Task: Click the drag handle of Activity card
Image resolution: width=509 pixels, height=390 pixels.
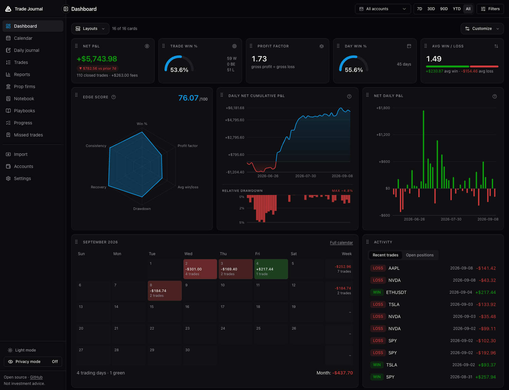Action: 367,242
